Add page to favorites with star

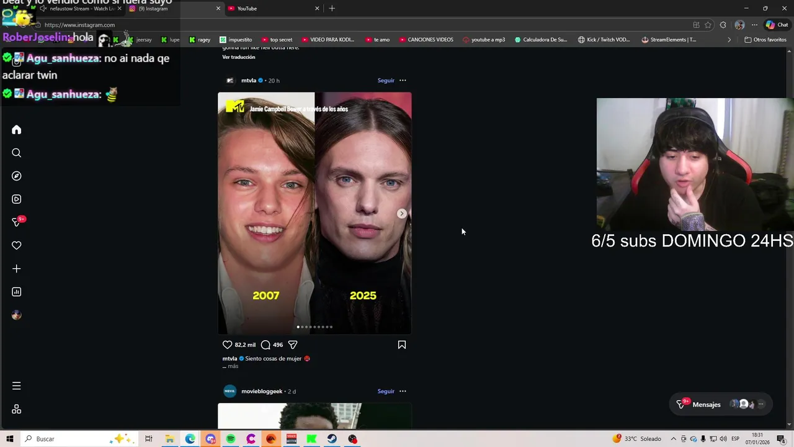(x=708, y=25)
